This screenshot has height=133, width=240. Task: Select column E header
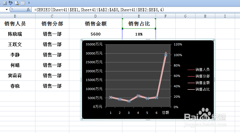point(139,16)
